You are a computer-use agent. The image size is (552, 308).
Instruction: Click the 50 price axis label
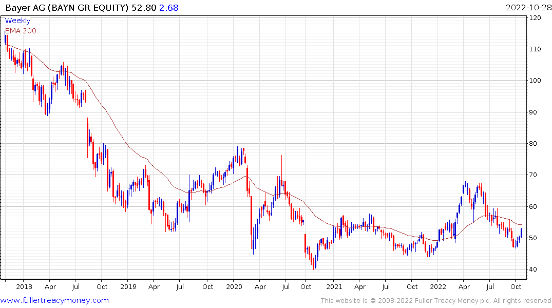pos(533,238)
